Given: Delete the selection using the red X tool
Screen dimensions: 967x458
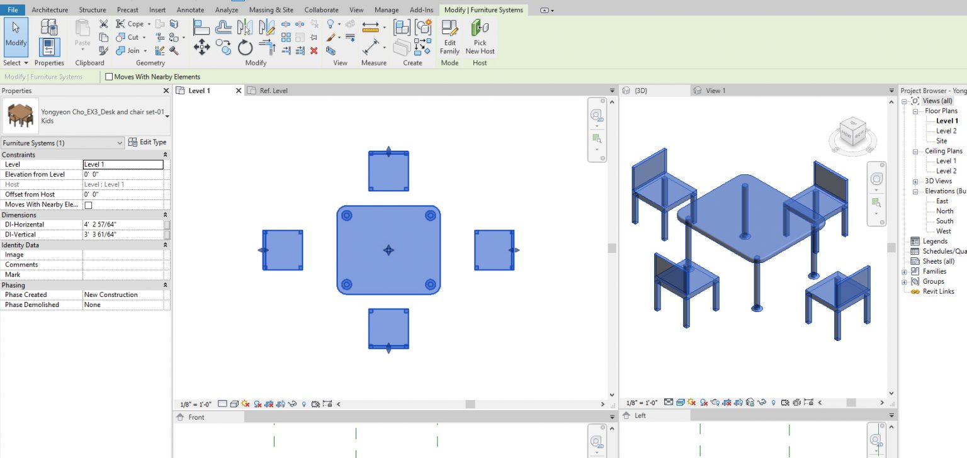Looking at the screenshot, I should [314, 50].
